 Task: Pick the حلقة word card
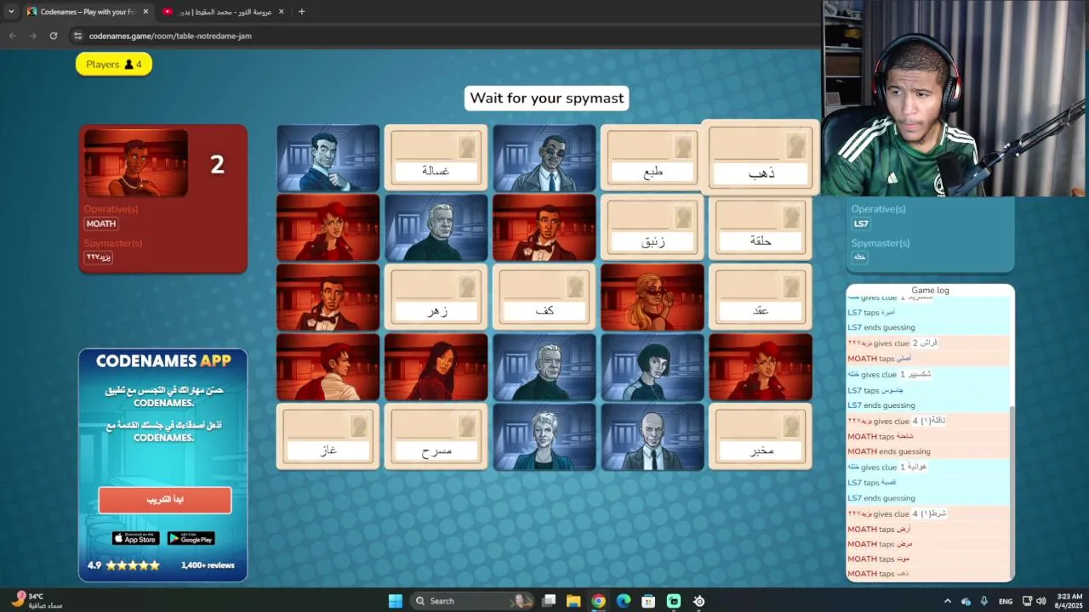coord(761,228)
